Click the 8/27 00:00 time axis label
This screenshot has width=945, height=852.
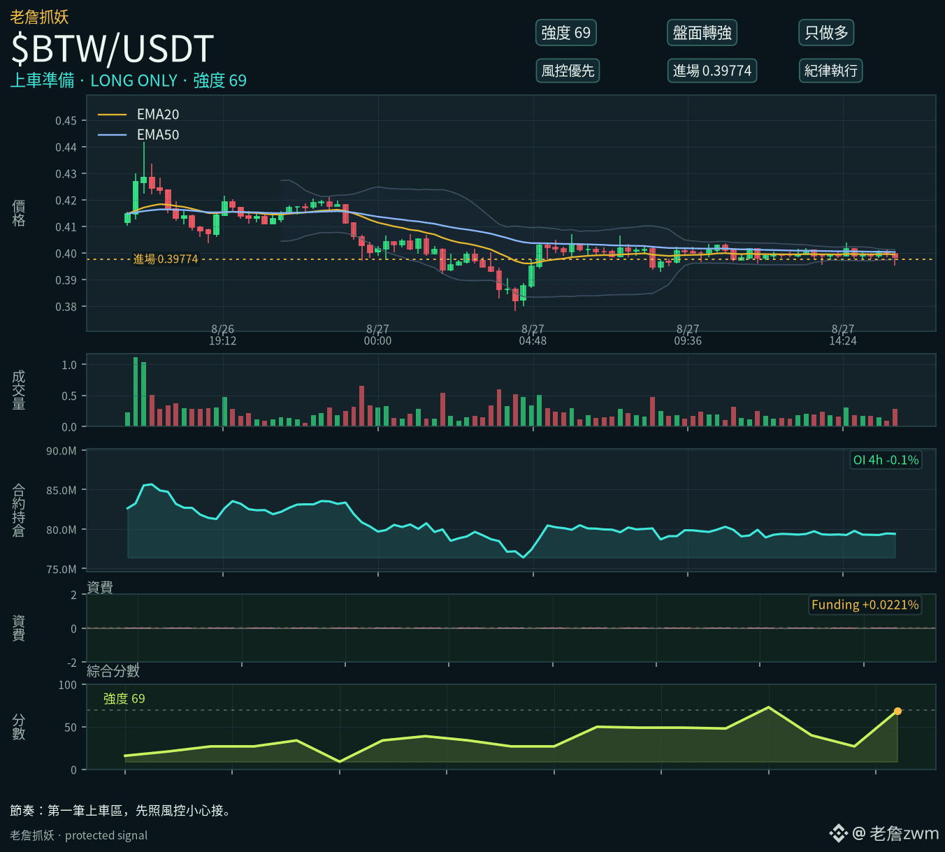point(377,335)
